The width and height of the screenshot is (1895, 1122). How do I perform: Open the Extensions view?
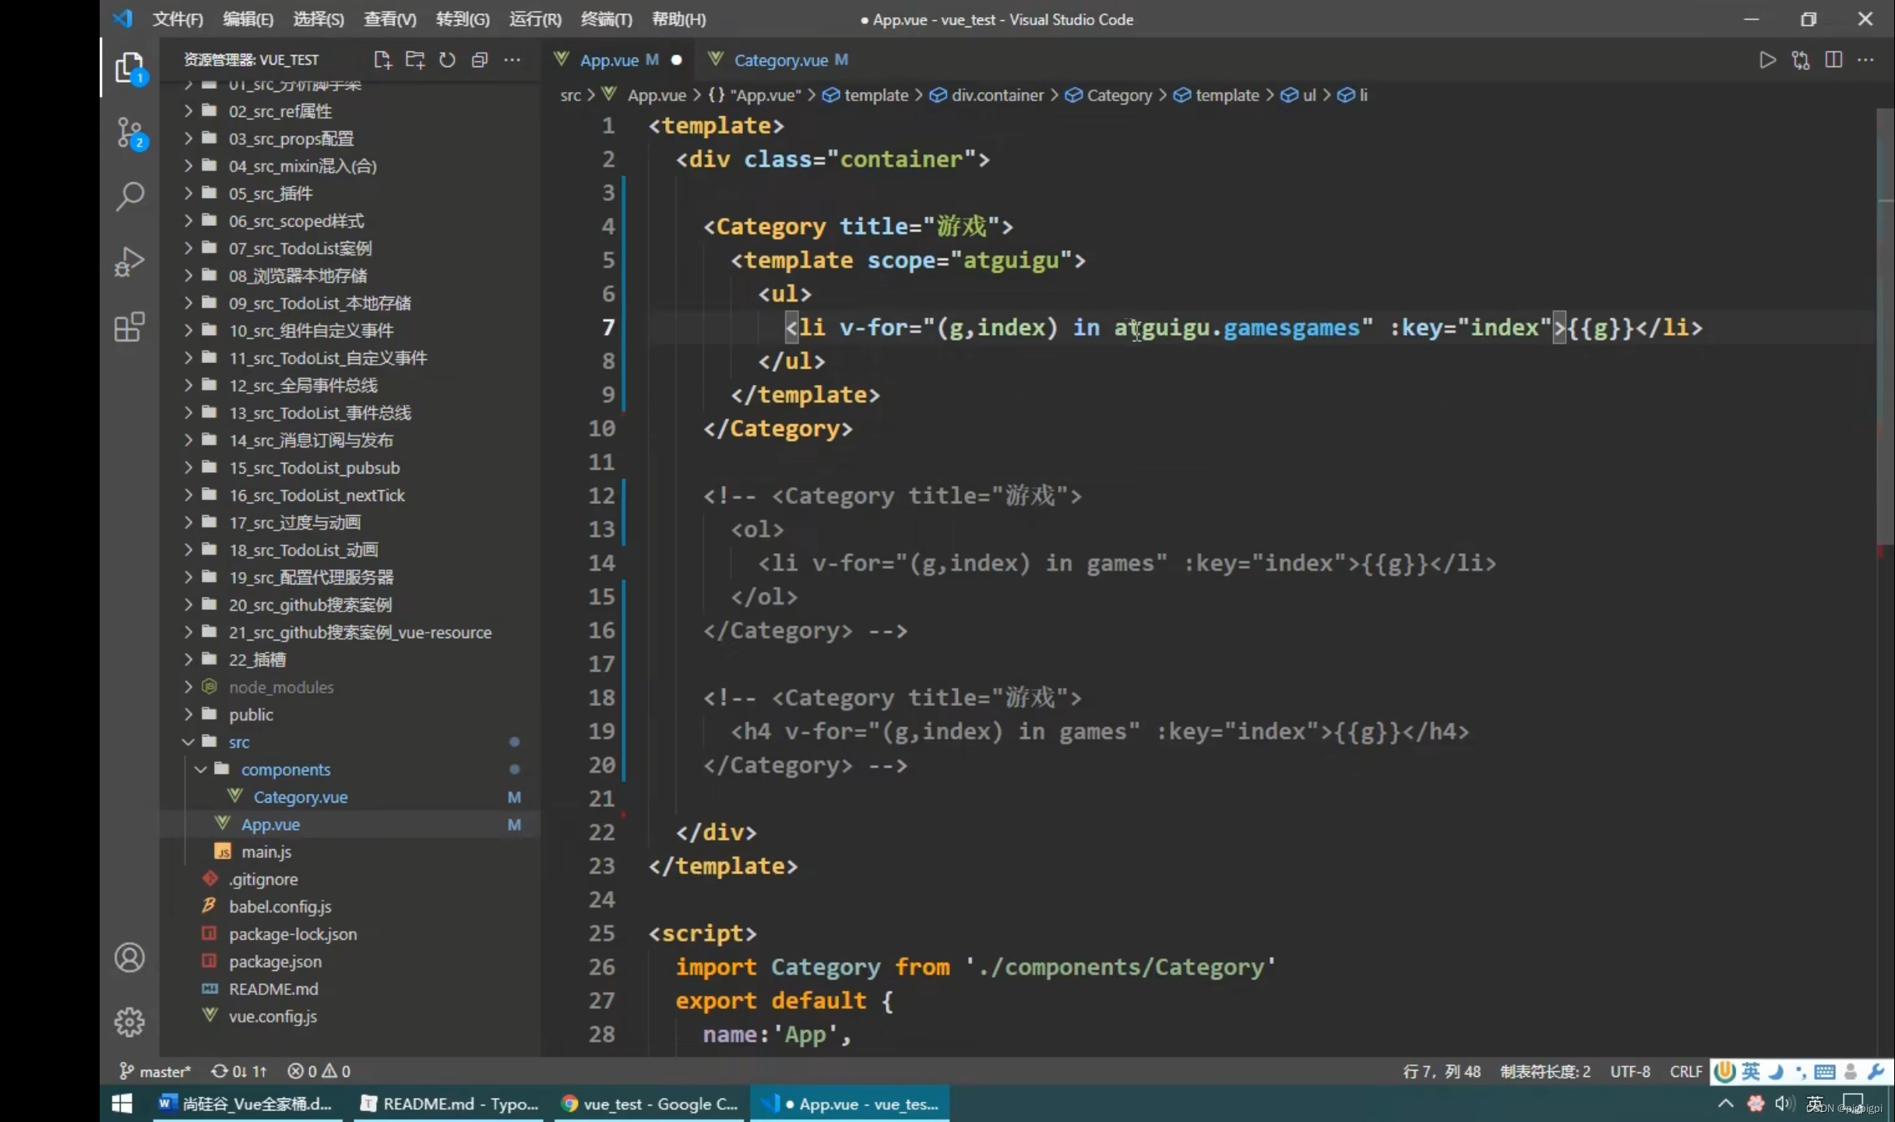(x=129, y=326)
